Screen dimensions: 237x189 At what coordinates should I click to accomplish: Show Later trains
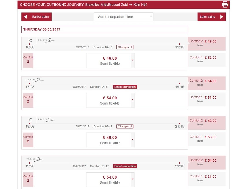212,17
